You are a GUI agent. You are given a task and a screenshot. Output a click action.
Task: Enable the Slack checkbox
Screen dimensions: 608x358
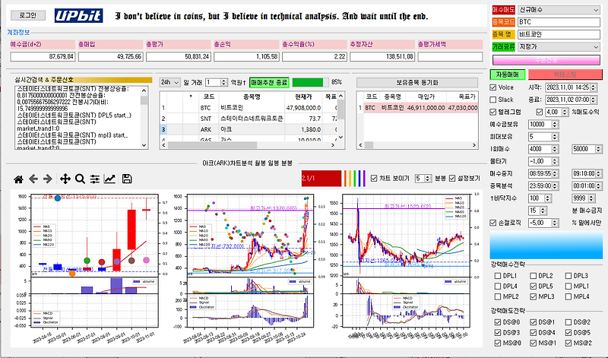pyautogui.click(x=492, y=100)
